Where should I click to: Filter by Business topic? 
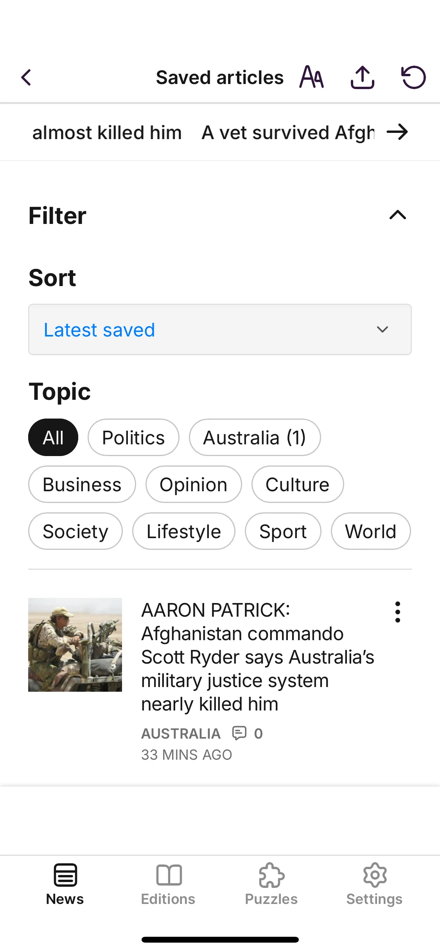pyautogui.click(x=82, y=484)
